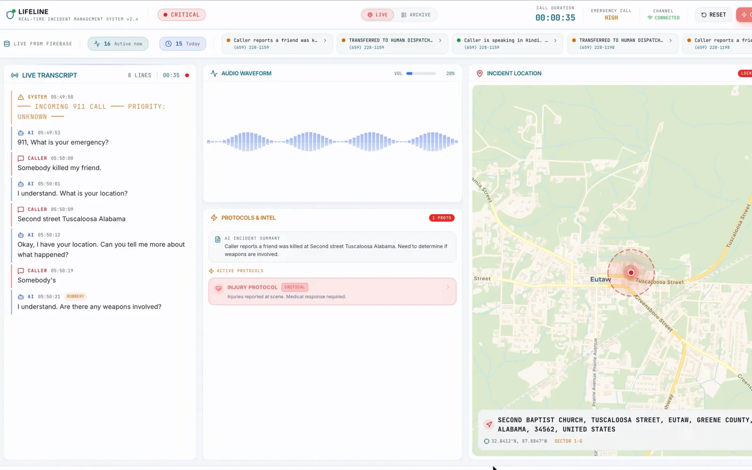This screenshot has height=470, width=752.
Task: Click the Eutaw label on map
Action: [x=601, y=279]
